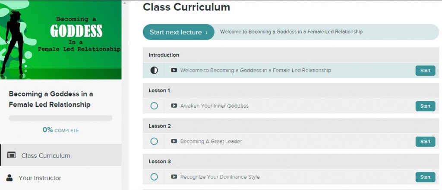
Task: Toggle completion circle for Awaken Your Inner Goddess
Action: (154, 106)
